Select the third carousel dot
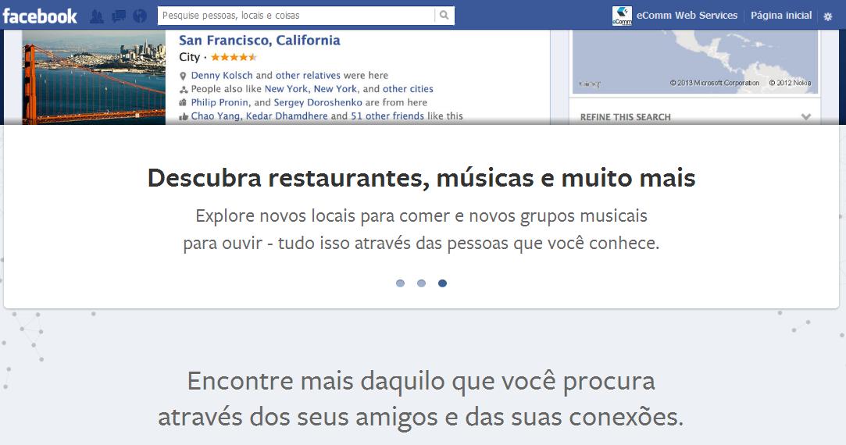This screenshot has height=445, width=846. coord(442,283)
